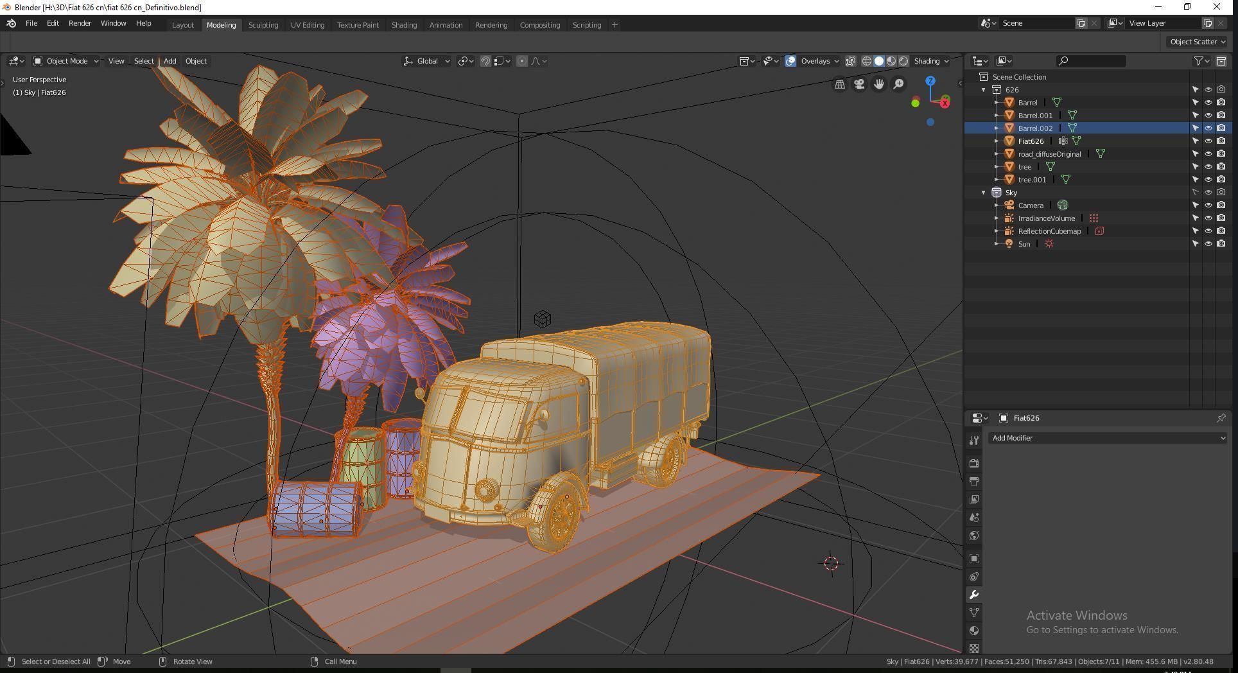The width and height of the screenshot is (1238, 673).
Task: Open the Material properties tab
Action: point(974,631)
